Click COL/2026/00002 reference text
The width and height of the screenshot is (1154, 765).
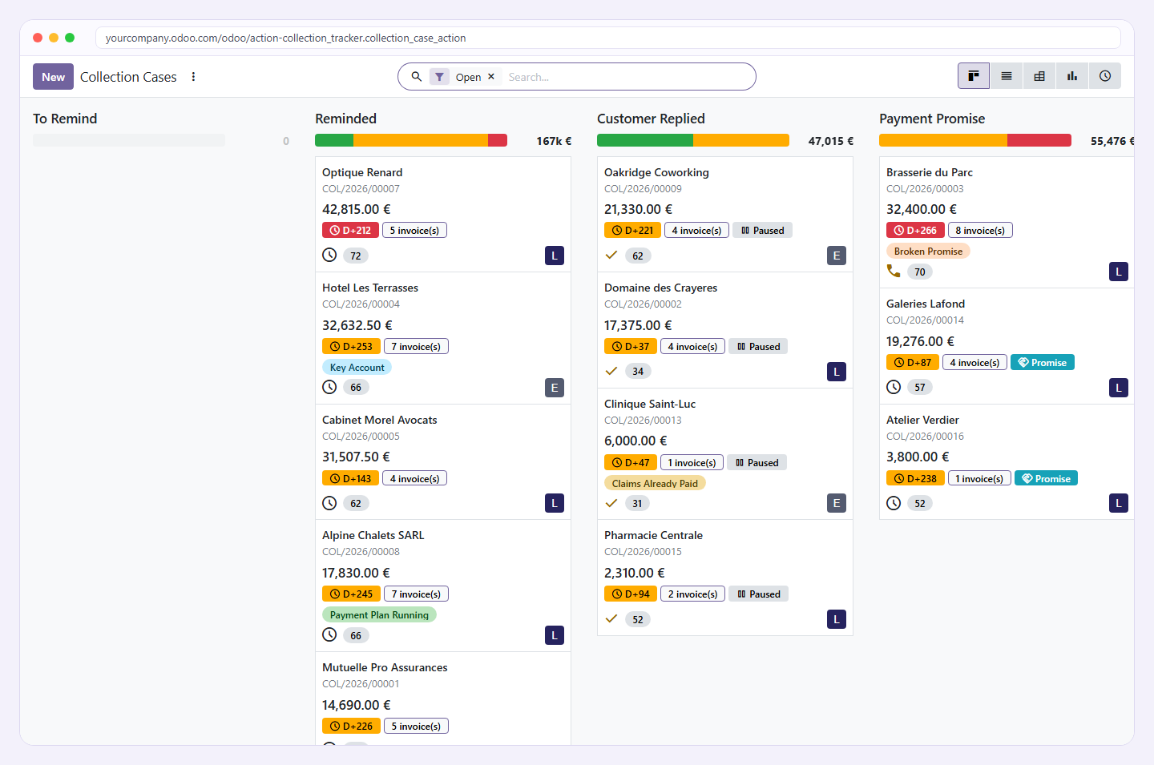click(x=643, y=304)
